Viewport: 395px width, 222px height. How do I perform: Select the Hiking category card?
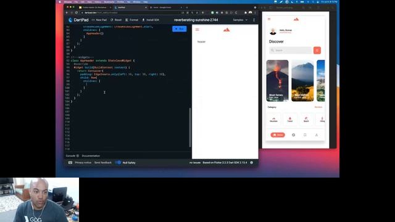click(x=321, y=119)
